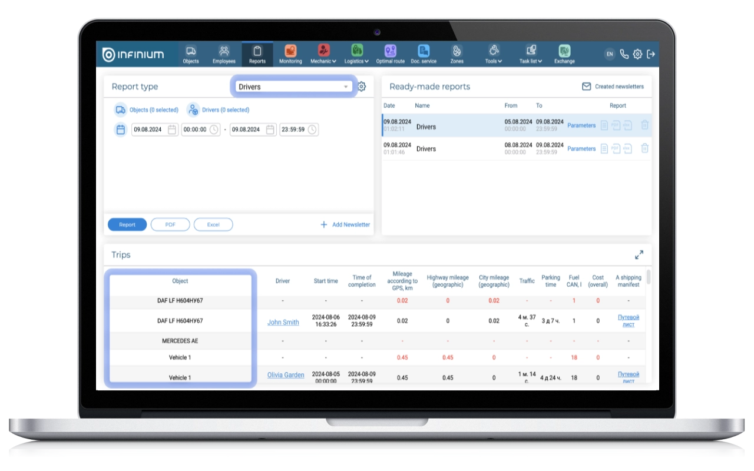Open the Zones icon
Screen dimensions: 754x471
pos(457,51)
